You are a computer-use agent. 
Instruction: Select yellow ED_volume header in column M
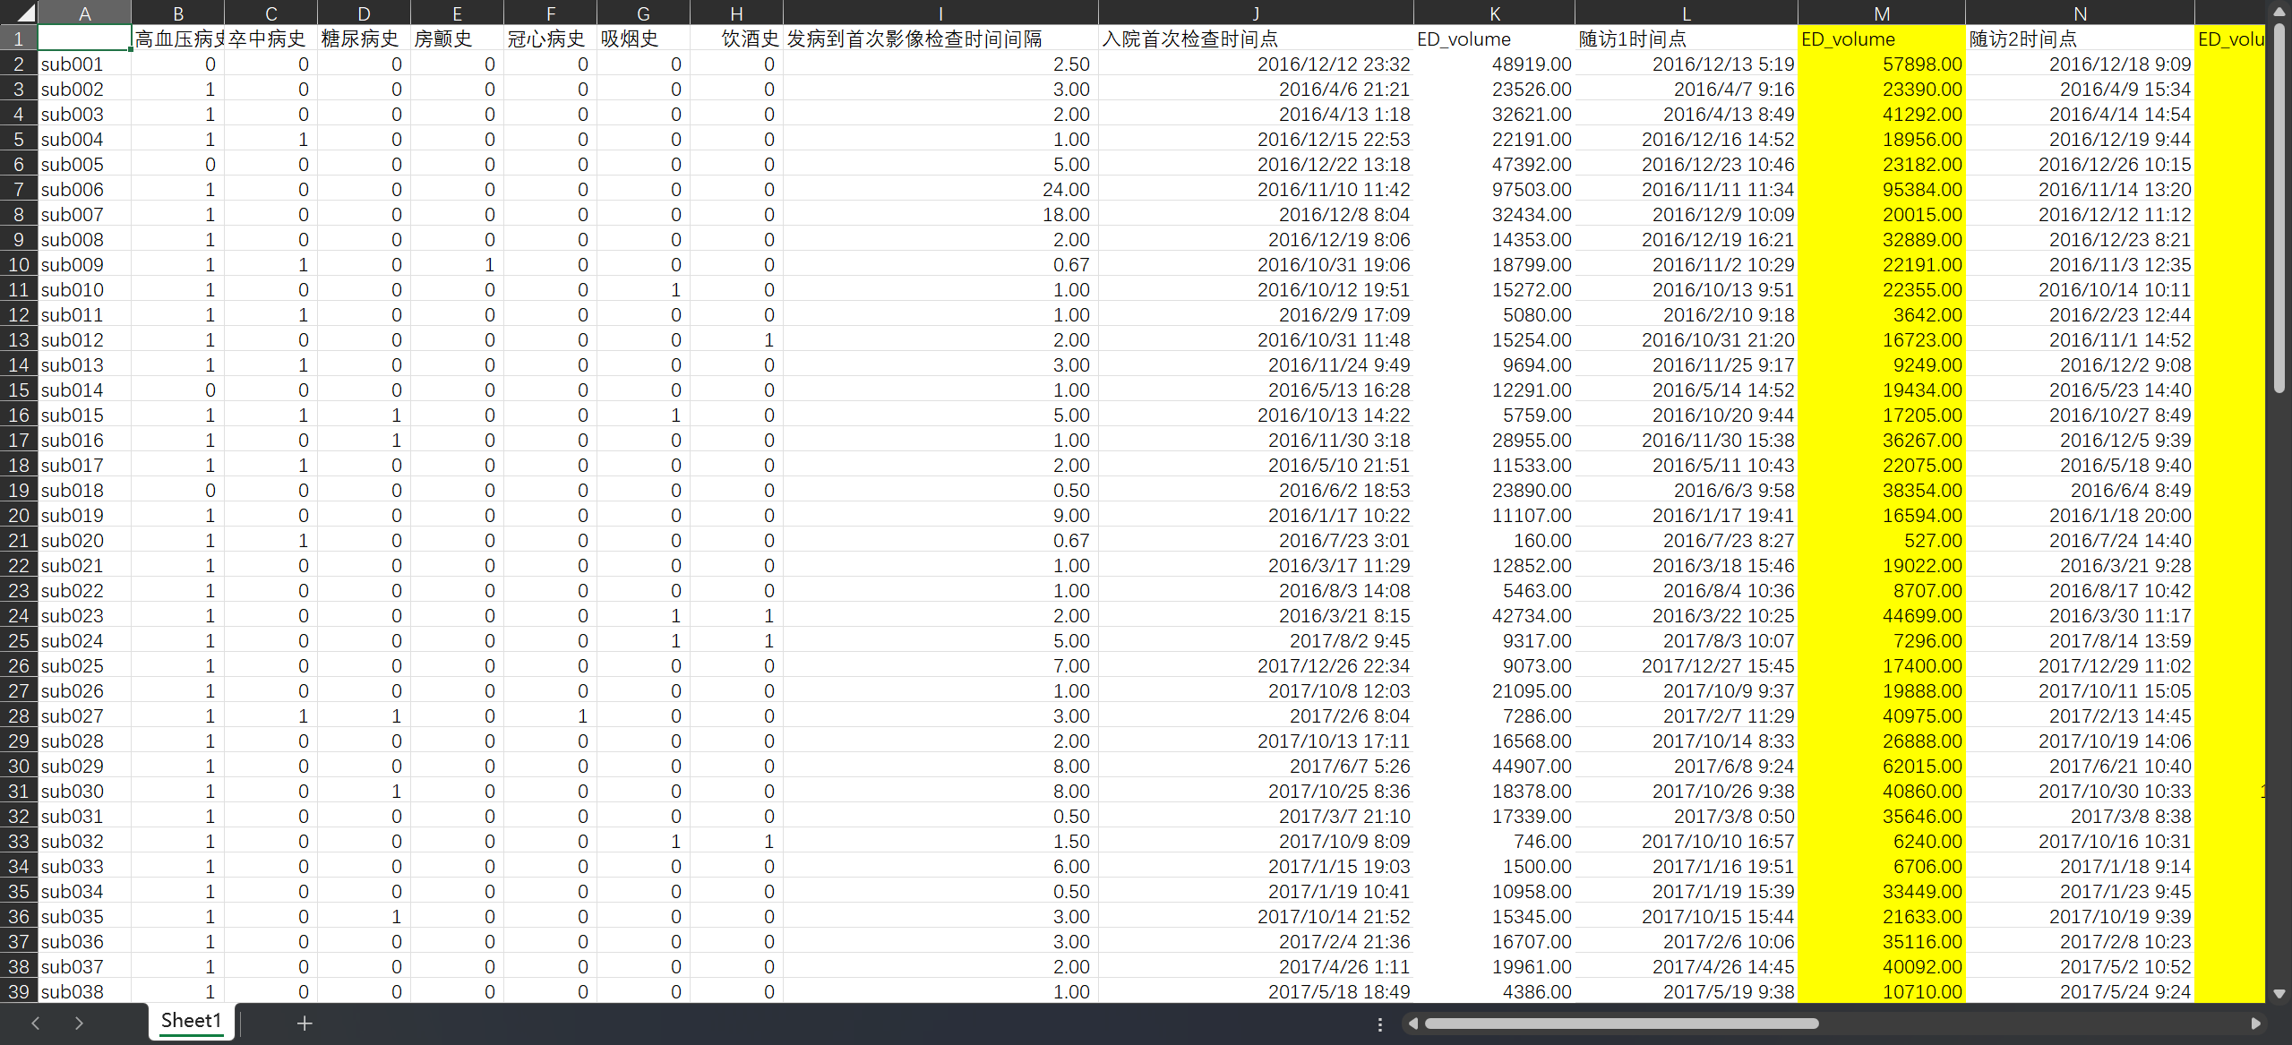(1882, 39)
